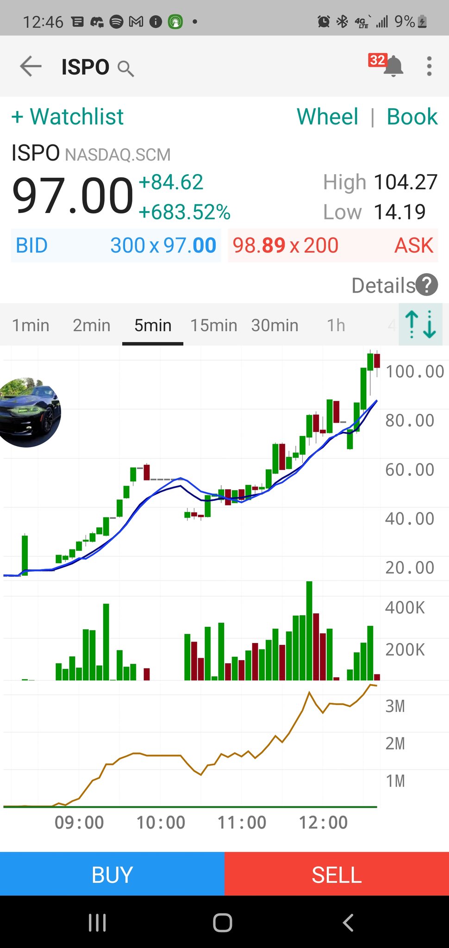Select the 5min chart interval
449x948 pixels.
pos(153,325)
